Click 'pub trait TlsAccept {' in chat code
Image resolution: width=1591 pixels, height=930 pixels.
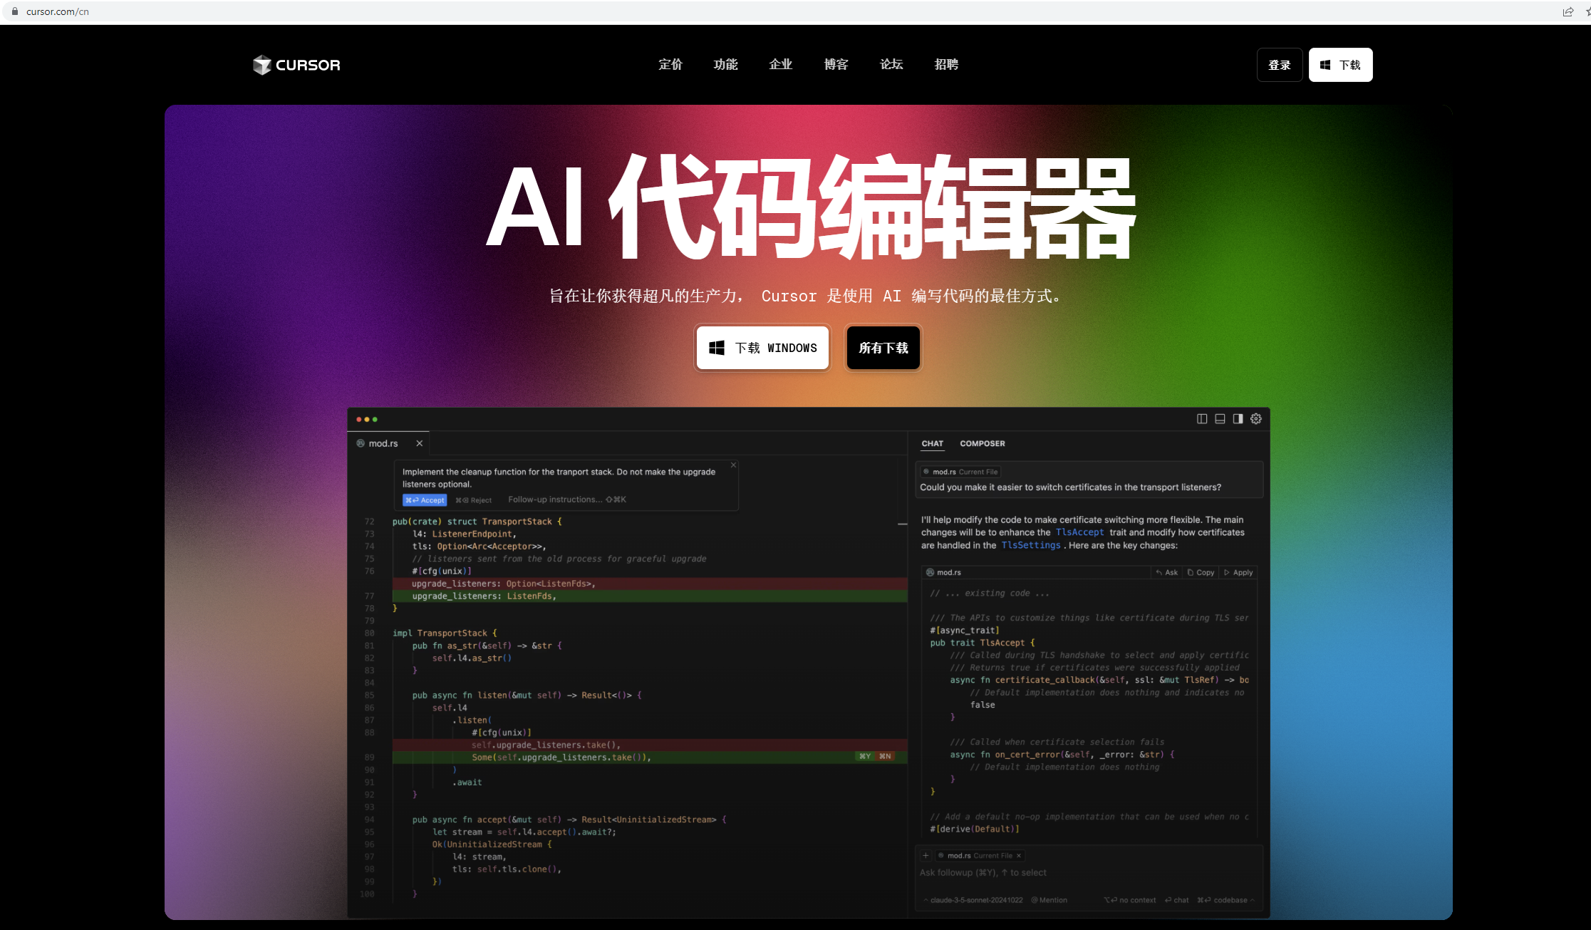tap(982, 643)
